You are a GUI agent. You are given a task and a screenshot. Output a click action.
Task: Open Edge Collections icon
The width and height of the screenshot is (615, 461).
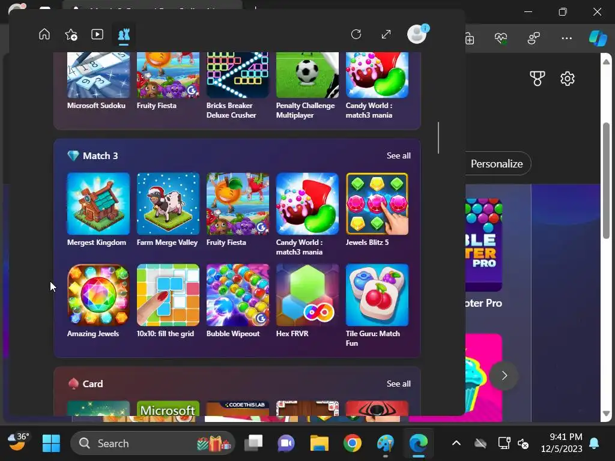[470, 38]
